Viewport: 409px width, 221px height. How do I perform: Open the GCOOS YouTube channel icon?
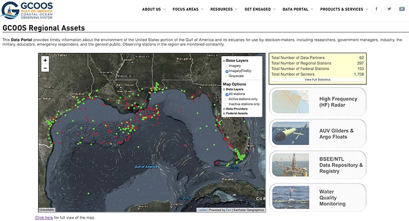(402, 9)
